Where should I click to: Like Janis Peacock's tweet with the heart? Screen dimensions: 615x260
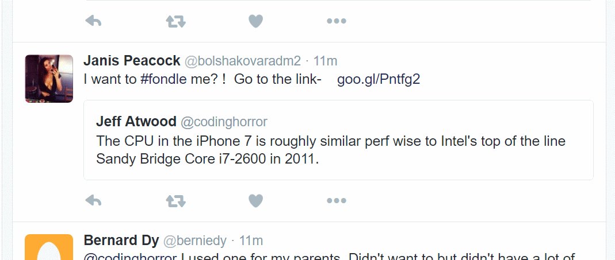click(x=255, y=200)
